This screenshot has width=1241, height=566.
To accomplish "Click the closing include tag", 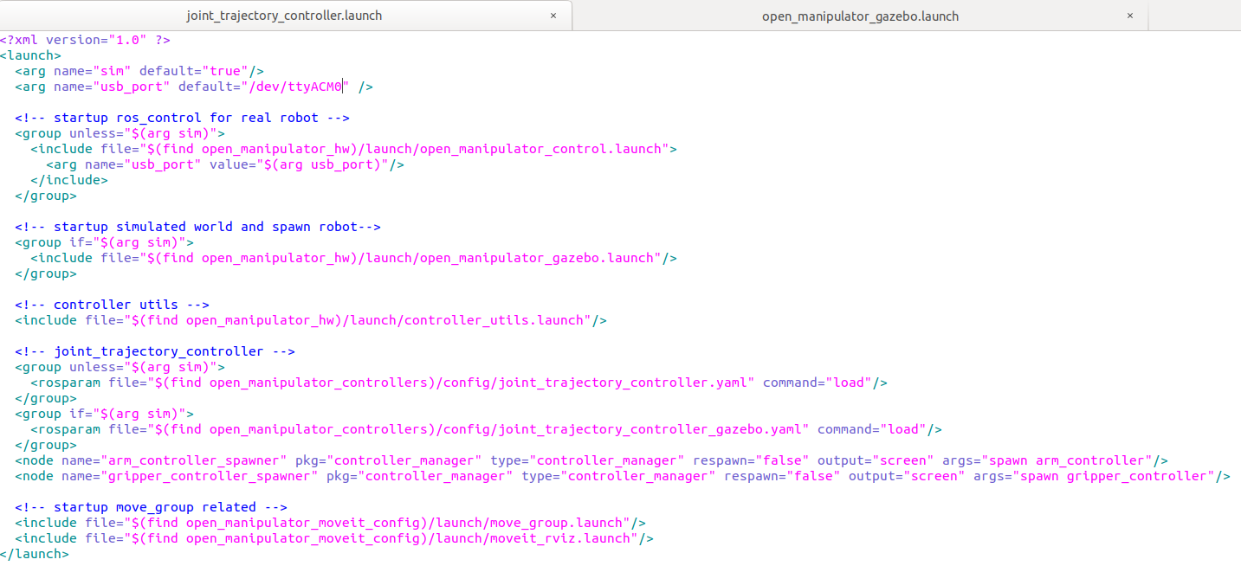I will [69, 180].
